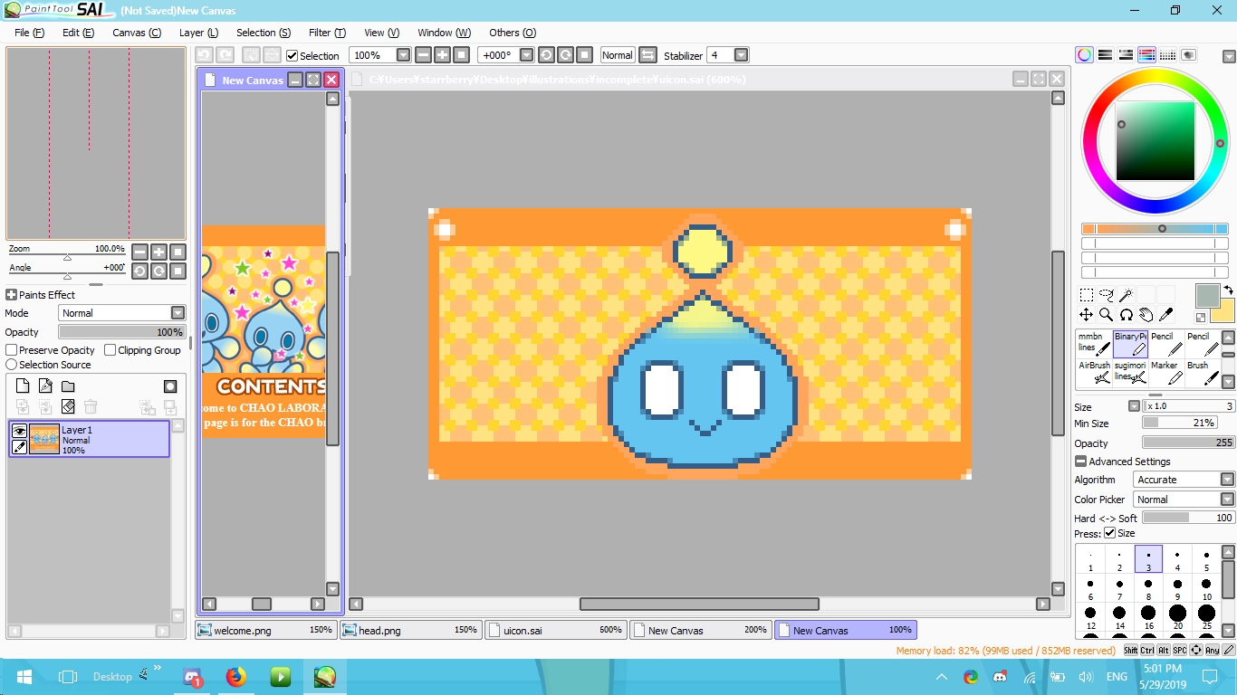This screenshot has width=1237, height=695.
Task: Select the Hand pan tool
Action: pyautogui.click(x=1146, y=315)
